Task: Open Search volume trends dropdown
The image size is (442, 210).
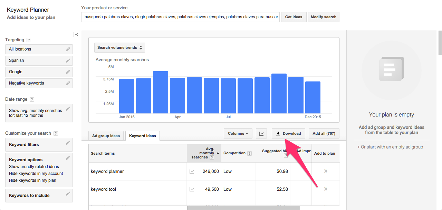Action: (x=119, y=48)
